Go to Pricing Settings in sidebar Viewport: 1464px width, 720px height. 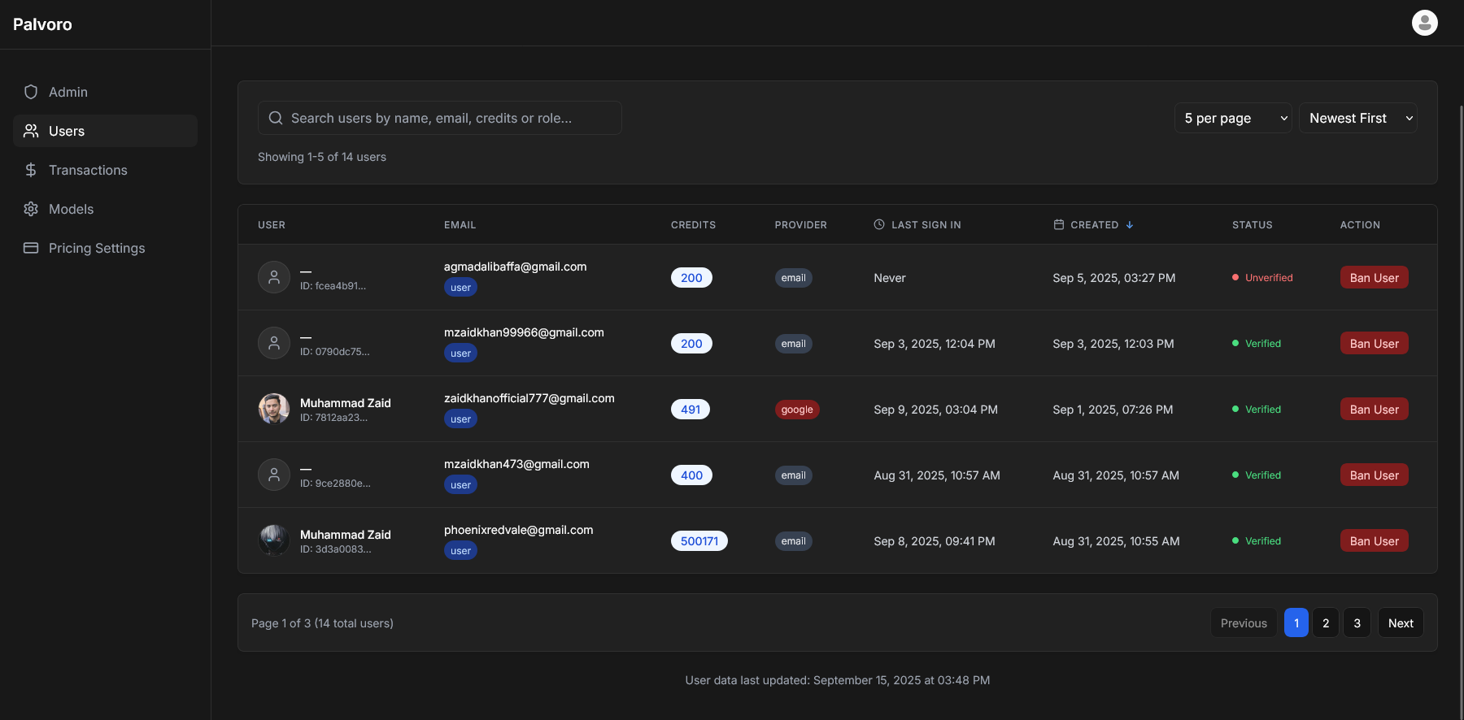click(x=97, y=248)
